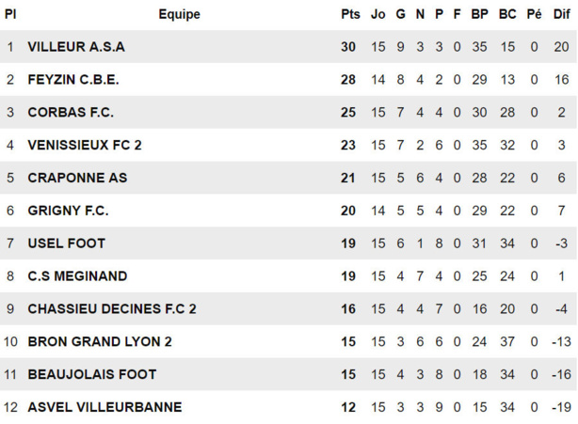Open BRON GRAND LYON 2 team entry

100,341
